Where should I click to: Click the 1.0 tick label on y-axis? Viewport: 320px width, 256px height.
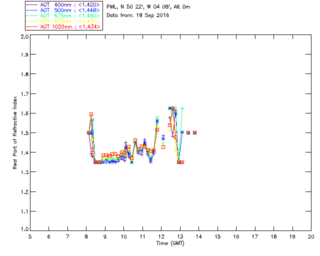click(x=23, y=230)
